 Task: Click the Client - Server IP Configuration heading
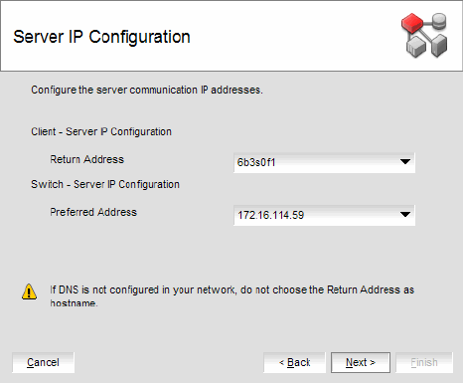(101, 131)
